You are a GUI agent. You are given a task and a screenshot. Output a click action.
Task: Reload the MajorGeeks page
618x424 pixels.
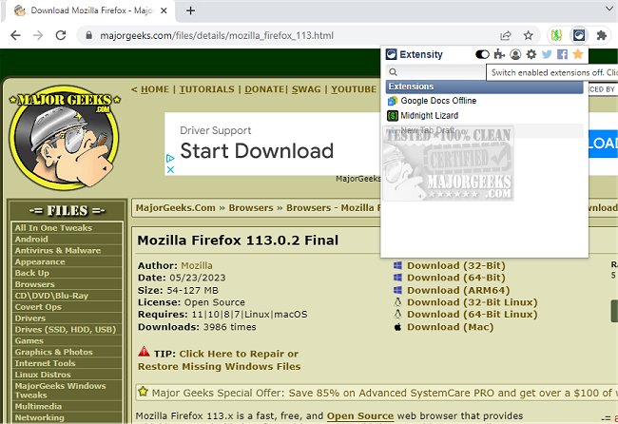61,35
